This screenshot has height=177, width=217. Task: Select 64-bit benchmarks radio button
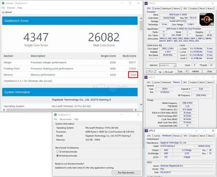(x=57, y=156)
